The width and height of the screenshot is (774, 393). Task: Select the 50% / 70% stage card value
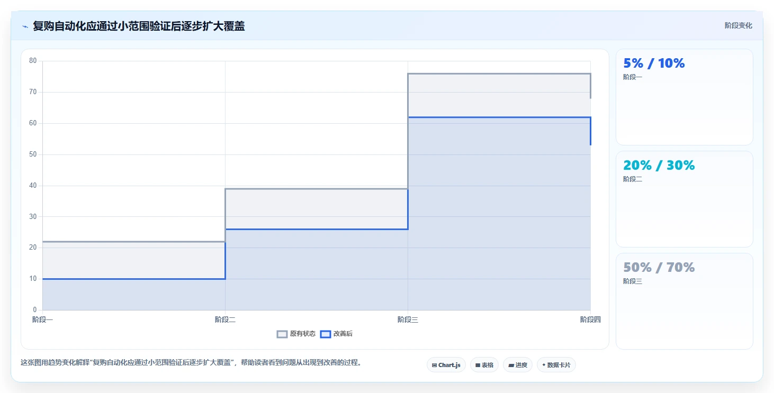[659, 268]
